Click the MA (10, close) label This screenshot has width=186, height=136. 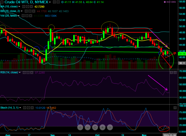tap(9, 7)
